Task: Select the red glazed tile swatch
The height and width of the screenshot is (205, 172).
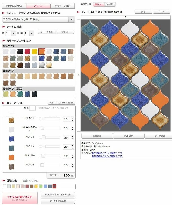Action: click(27, 51)
